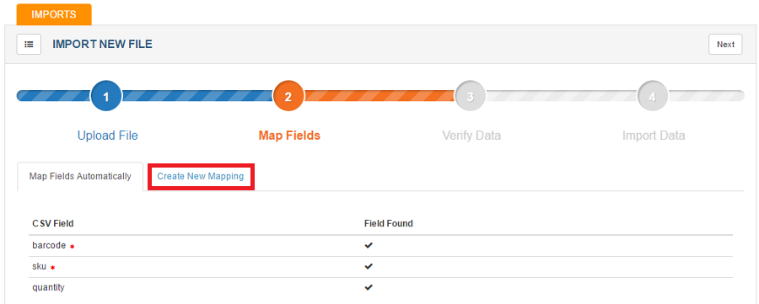This screenshot has height=304, width=759.
Task: Click the Field Found column header
Action: pos(388,223)
